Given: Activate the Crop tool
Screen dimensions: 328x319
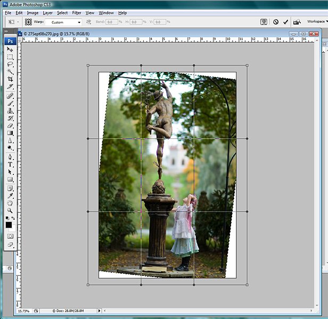Looking at the screenshot, I should [10, 79].
